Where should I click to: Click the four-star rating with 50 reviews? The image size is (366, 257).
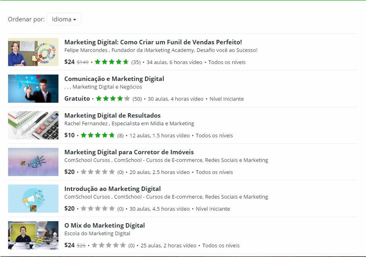(113, 99)
